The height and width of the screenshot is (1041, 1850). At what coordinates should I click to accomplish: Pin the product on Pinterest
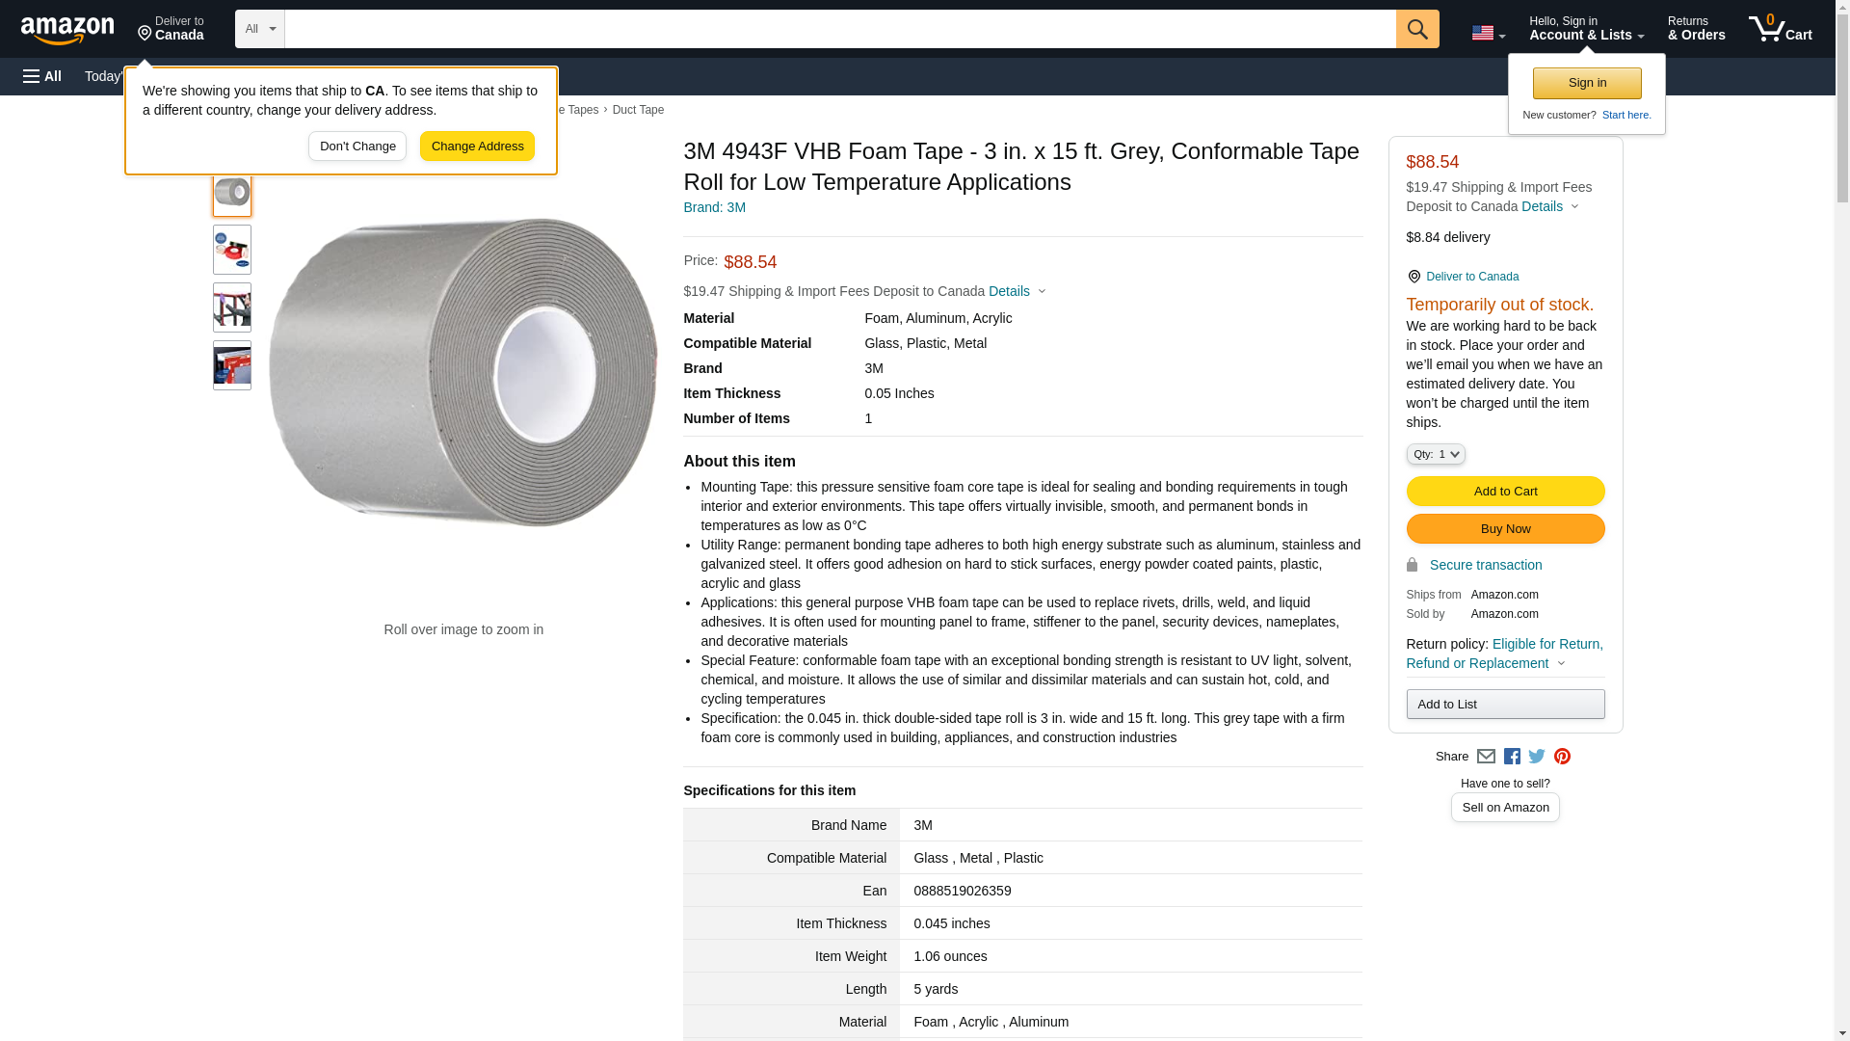[x=1562, y=757]
